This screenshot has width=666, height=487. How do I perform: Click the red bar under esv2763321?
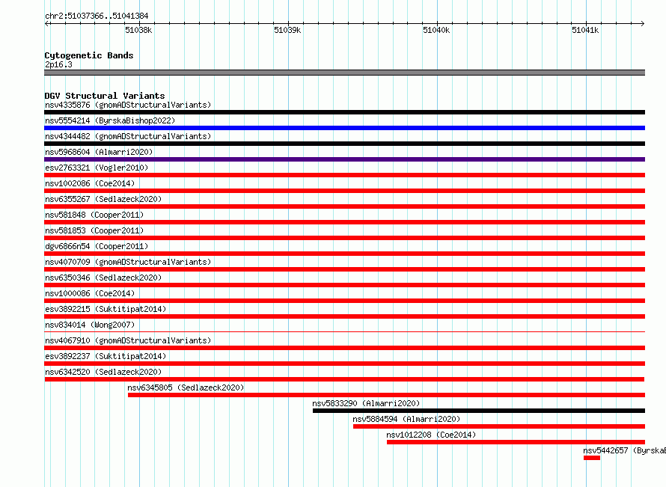(344, 175)
